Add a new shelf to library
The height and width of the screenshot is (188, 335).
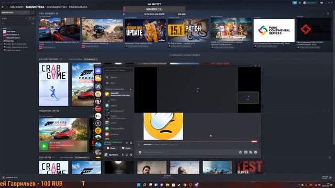[x=185, y=55]
